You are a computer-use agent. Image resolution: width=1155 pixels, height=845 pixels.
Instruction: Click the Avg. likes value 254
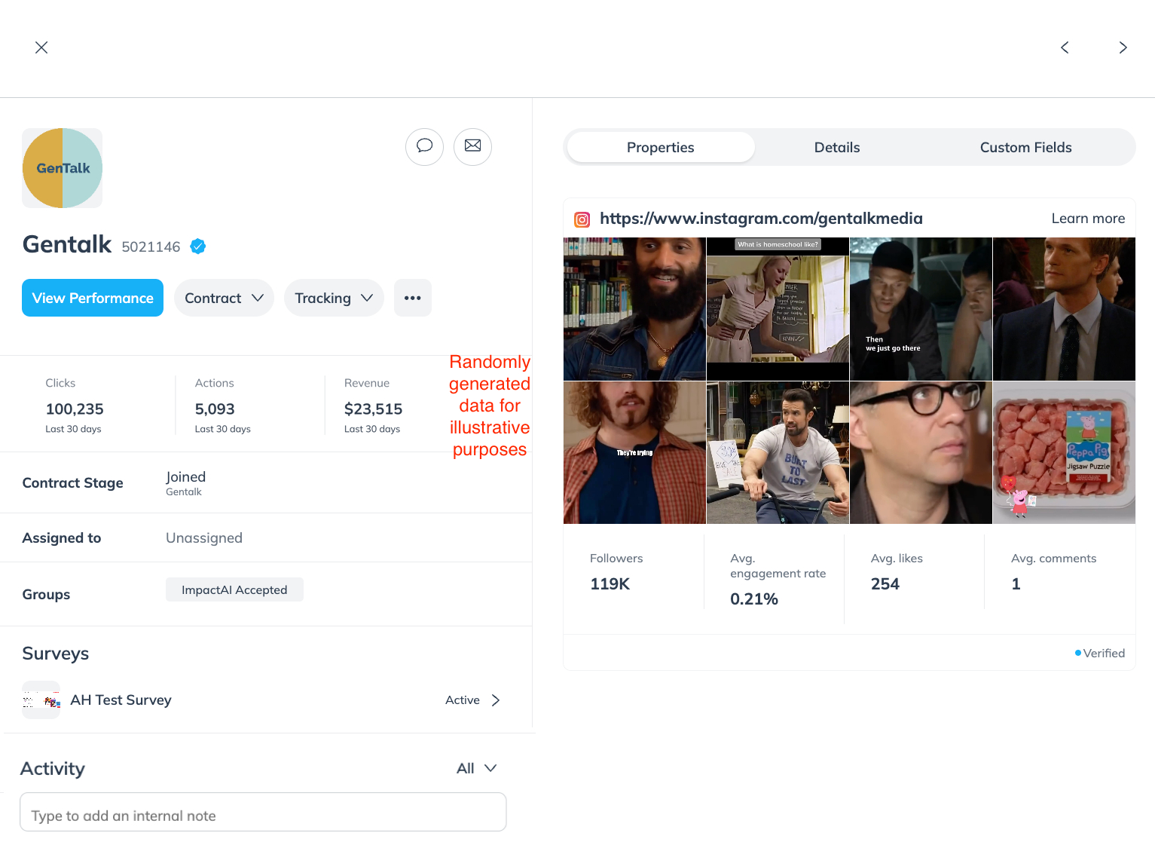click(885, 583)
